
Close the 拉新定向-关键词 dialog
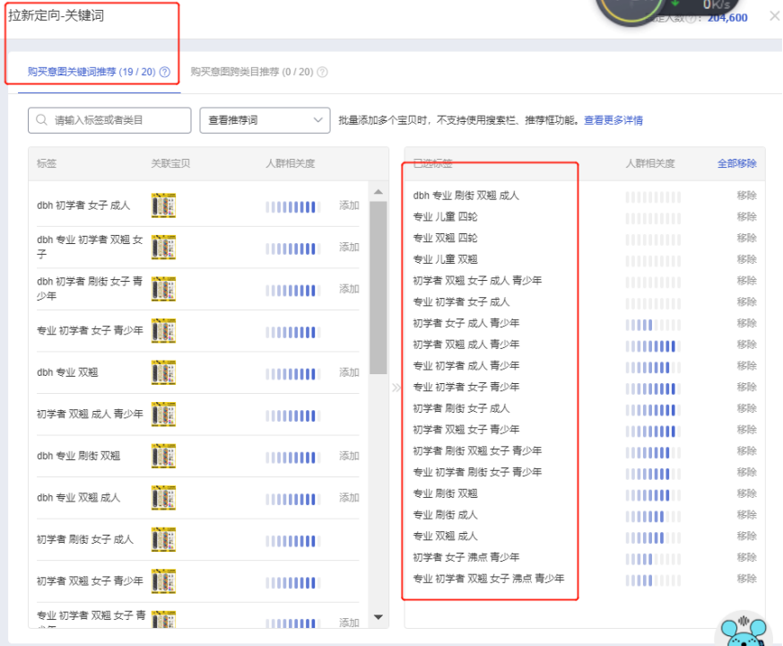coord(775,16)
